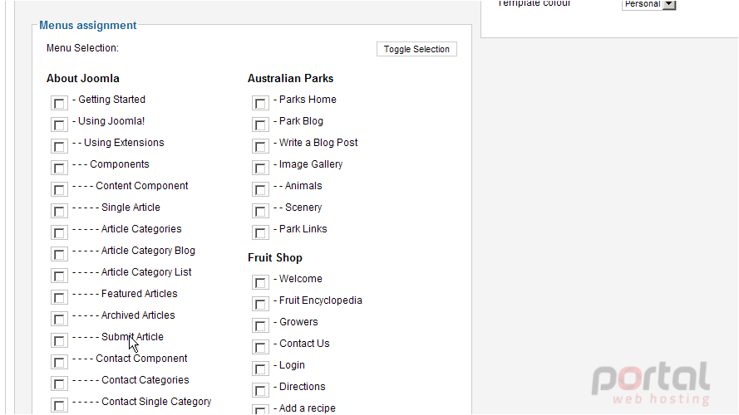This screenshot has width=739, height=415.
Task: Check the Getting Started checkbox
Action: [59, 103]
